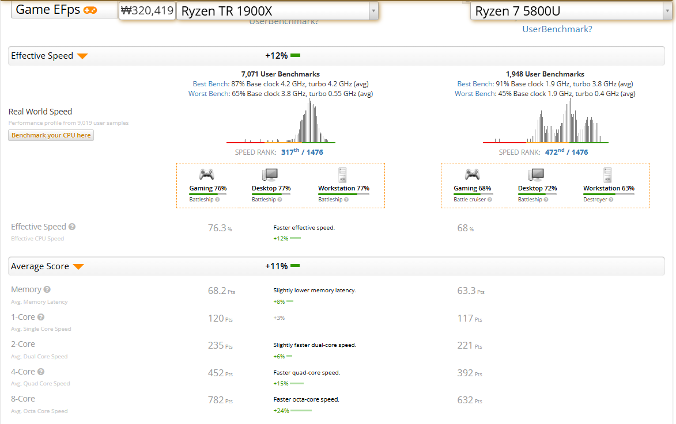Click the 1,948 User Benchmarks heading

545,74
